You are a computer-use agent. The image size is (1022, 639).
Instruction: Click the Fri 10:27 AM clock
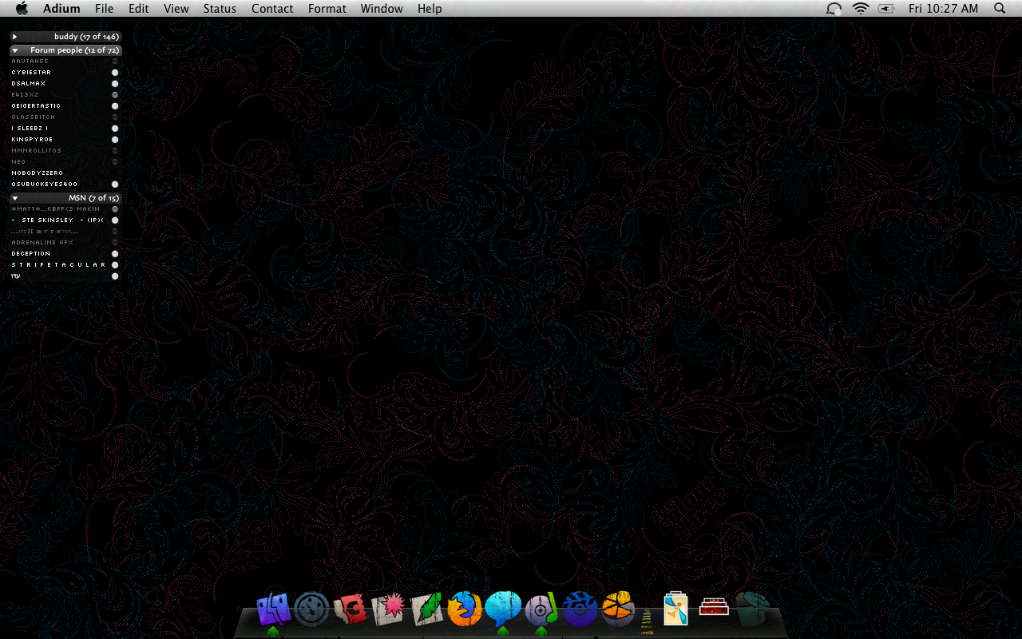pos(943,8)
